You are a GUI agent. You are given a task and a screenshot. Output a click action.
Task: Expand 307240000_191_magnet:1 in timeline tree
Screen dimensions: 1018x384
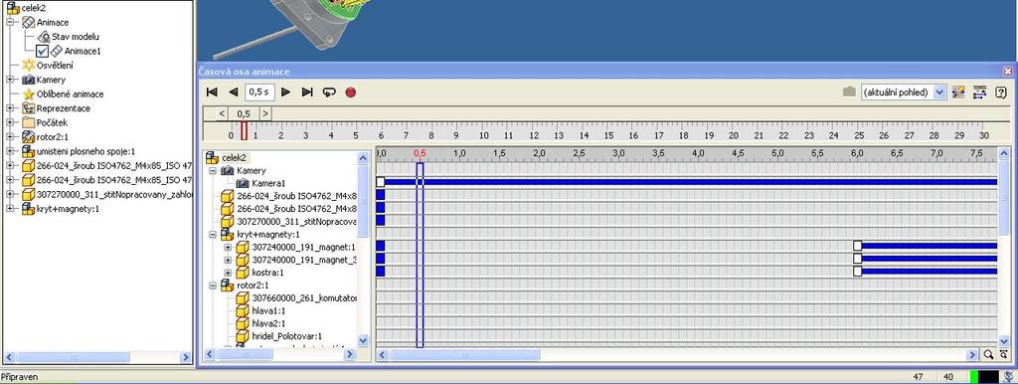click(x=228, y=247)
